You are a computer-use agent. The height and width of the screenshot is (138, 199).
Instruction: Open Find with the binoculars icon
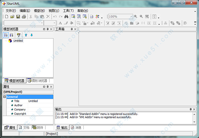(x=66, y=17)
